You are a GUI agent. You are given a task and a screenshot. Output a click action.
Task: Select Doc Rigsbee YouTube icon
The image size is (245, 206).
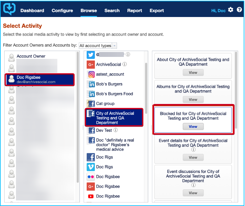pos(91,196)
